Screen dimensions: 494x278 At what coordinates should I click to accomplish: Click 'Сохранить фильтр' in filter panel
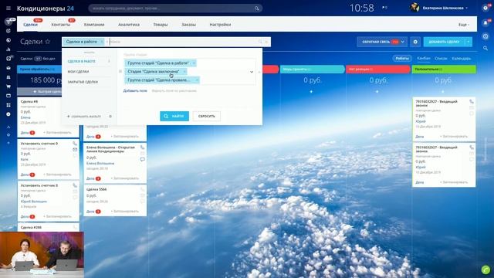click(84, 117)
